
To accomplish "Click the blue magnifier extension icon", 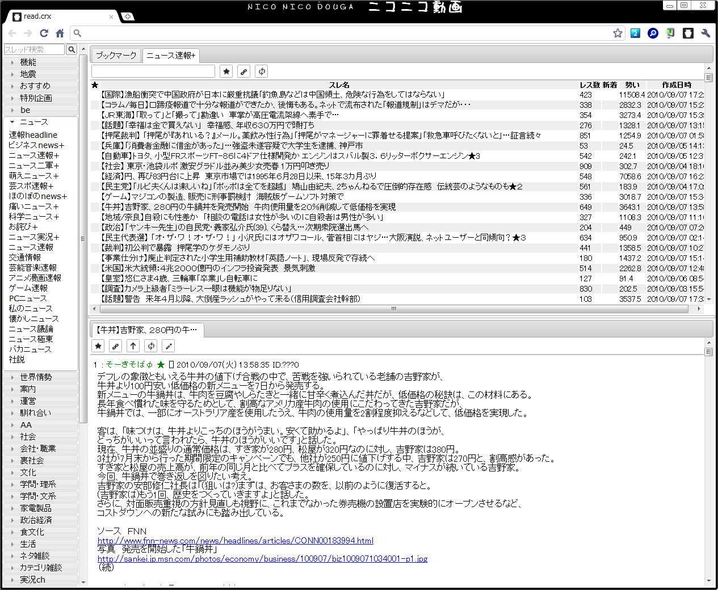I will click(x=653, y=33).
